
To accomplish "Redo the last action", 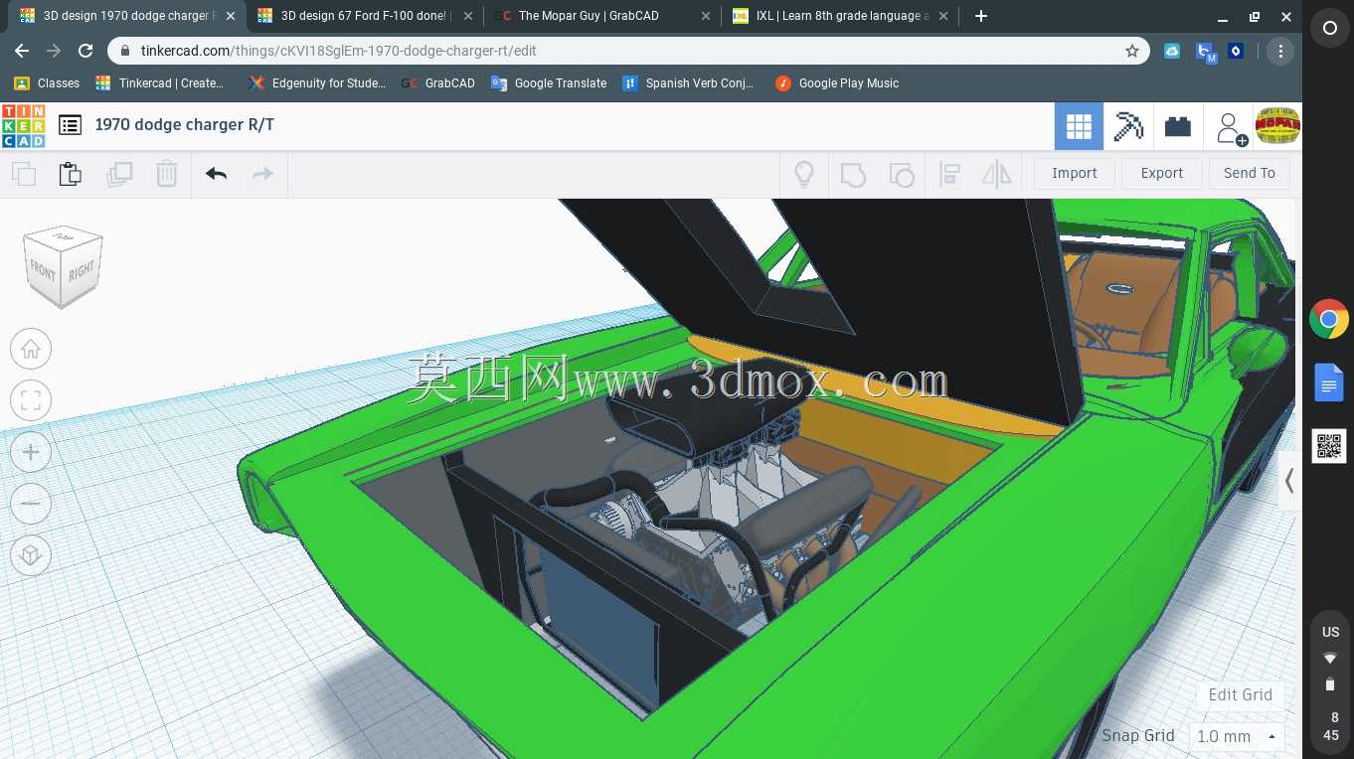I will coord(262,174).
